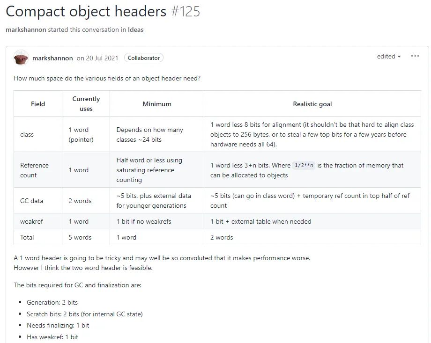Click the "Generation: 2 bits" bullet item
This screenshot has height=343, width=431.
tap(52, 302)
